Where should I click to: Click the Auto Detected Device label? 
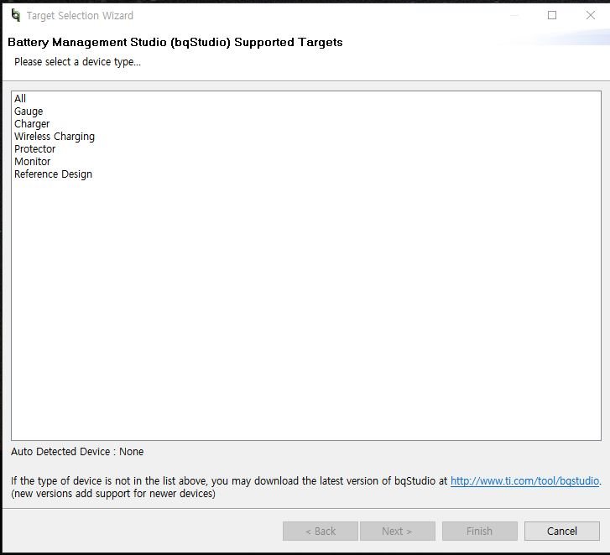[77, 452]
